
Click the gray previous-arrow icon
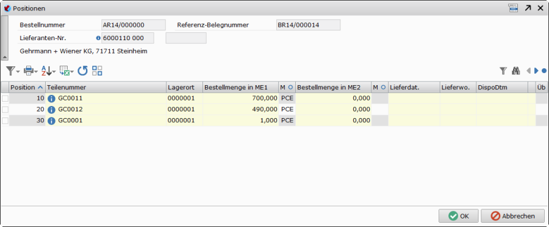click(529, 71)
